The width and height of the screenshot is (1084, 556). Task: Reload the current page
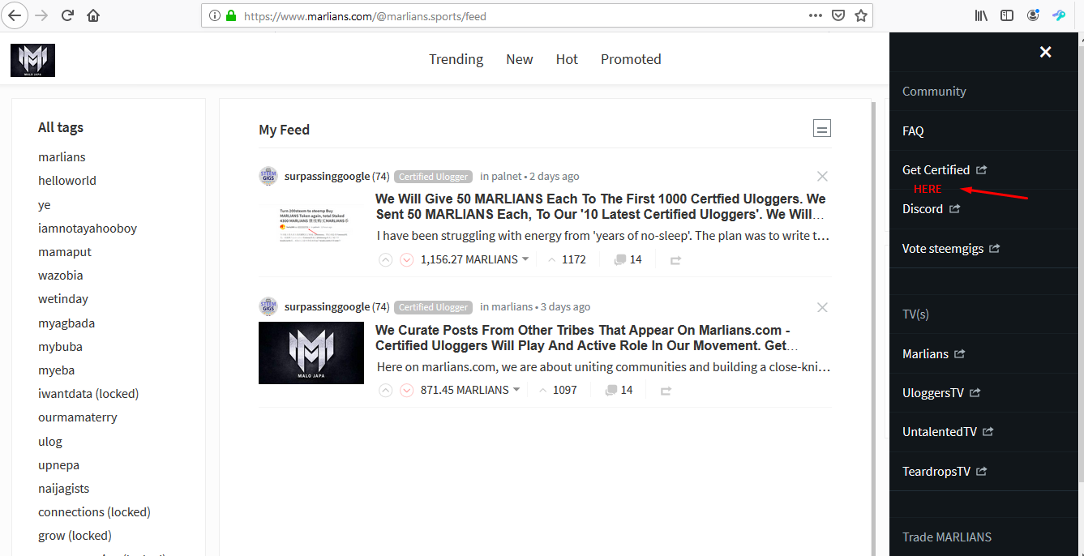coord(68,15)
